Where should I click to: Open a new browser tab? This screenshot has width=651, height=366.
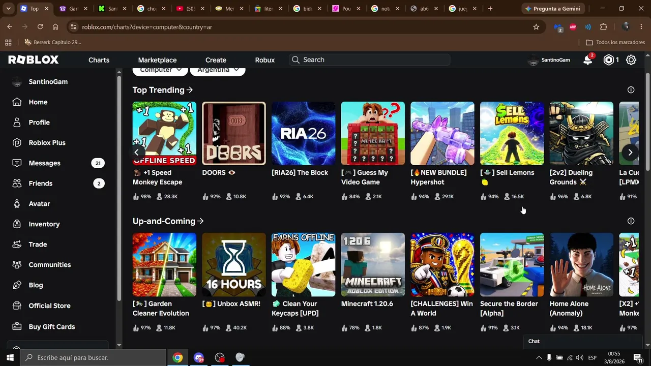(x=490, y=9)
